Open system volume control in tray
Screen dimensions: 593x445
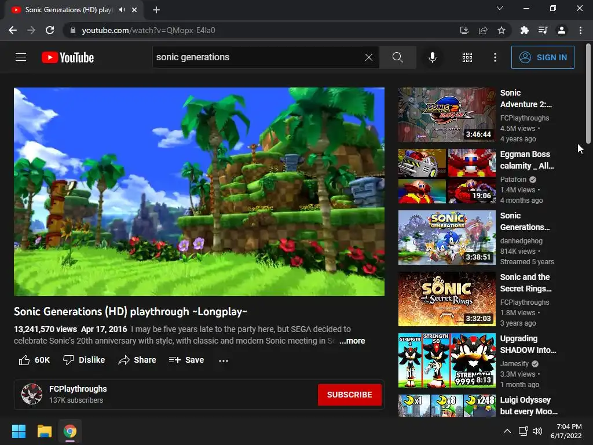(537, 431)
